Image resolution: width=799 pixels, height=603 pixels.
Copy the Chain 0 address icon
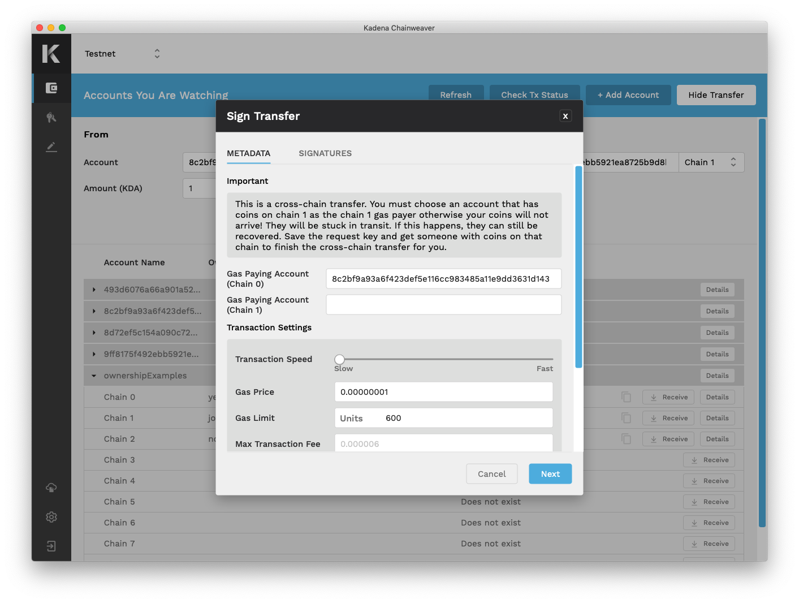point(626,397)
